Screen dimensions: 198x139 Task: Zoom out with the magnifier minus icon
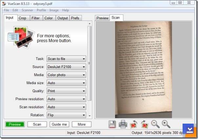click(x=155, y=124)
